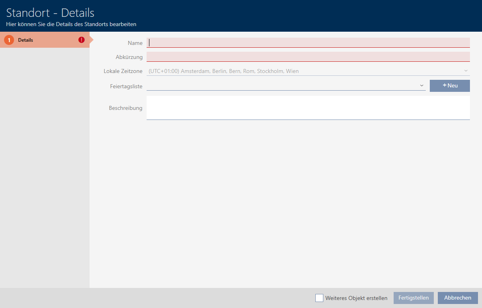Click the chevron arrow of Lokale Zeitzone

(x=466, y=71)
